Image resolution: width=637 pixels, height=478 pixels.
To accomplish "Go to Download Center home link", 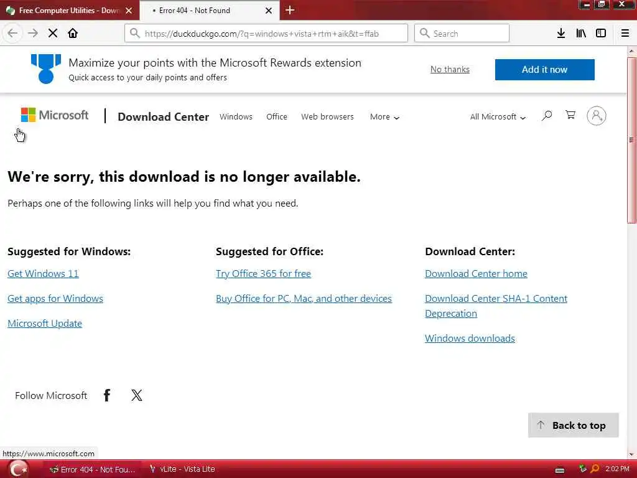I will (x=476, y=274).
